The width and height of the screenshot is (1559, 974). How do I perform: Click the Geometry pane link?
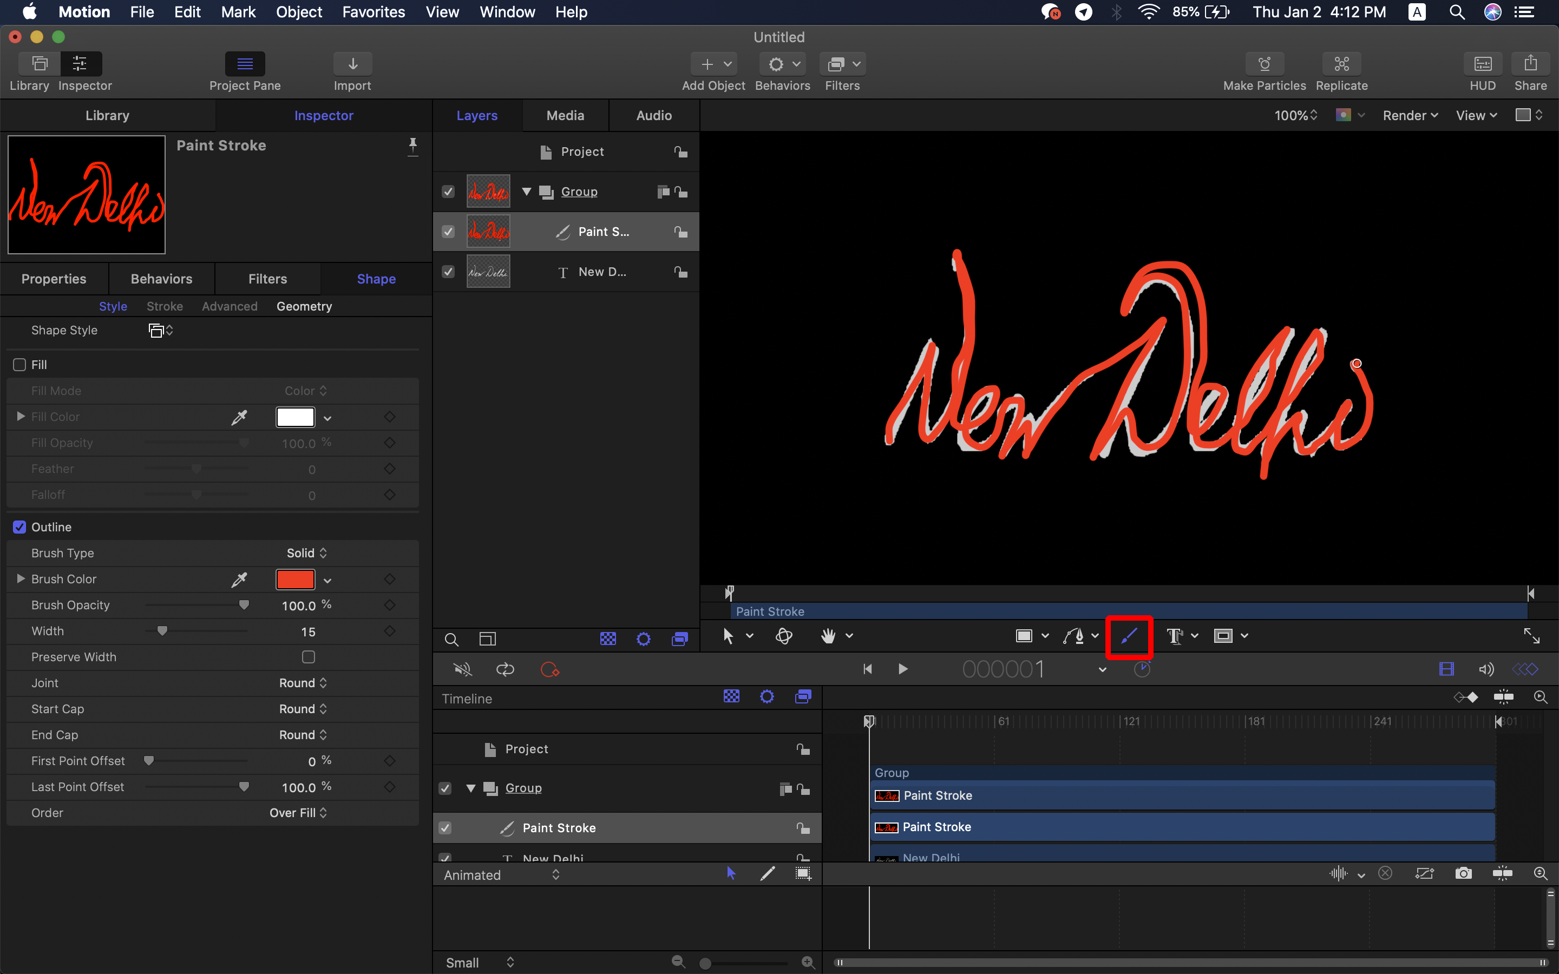tap(304, 307)
